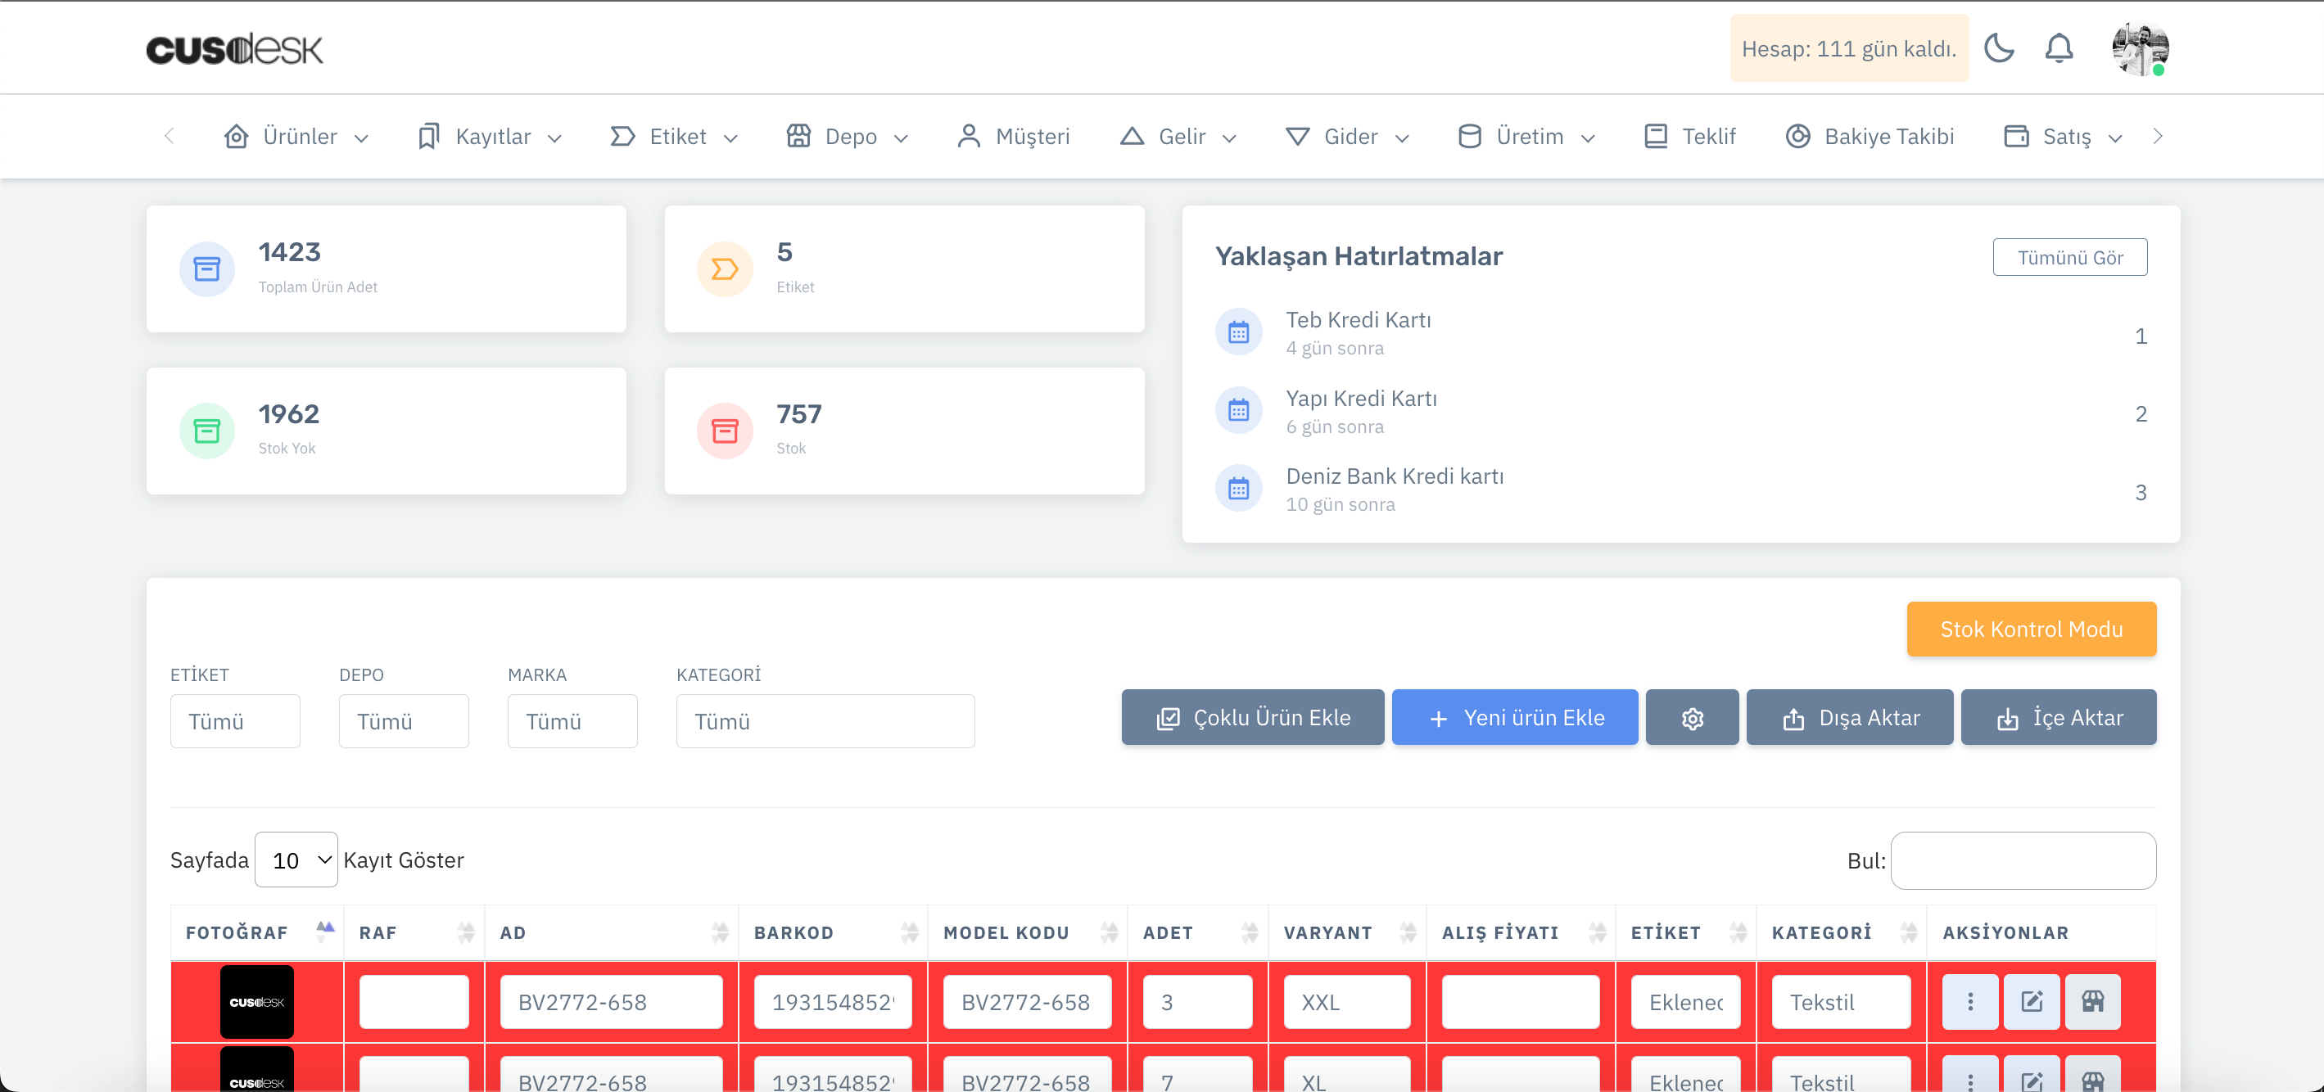Open the three-dot actions menu on first product
This screenshot has height=1092, width=2324.
1970,1001
